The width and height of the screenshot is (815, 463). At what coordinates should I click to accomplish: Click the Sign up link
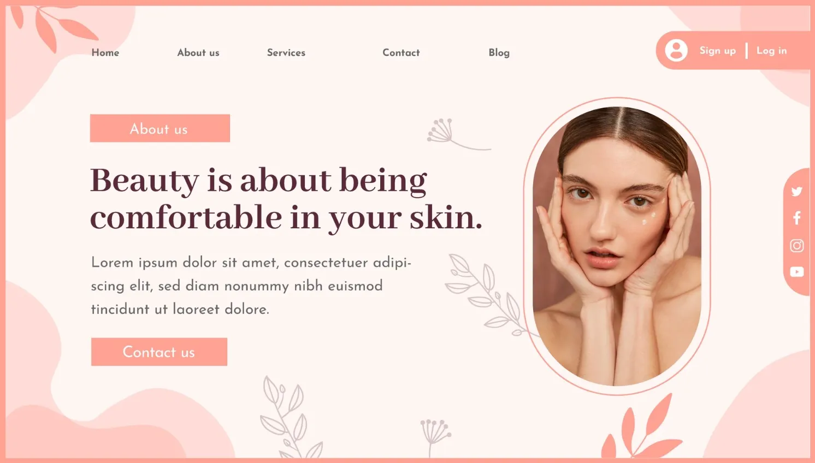coord(718,51)
